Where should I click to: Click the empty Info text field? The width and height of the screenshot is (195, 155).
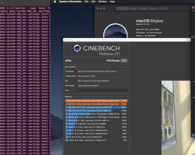102,90
